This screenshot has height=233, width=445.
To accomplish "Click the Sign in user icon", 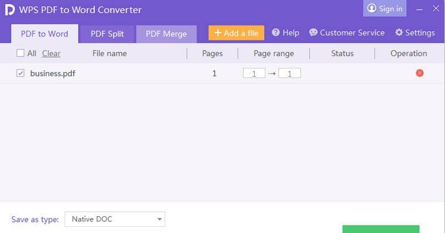I will coord(372,9).
